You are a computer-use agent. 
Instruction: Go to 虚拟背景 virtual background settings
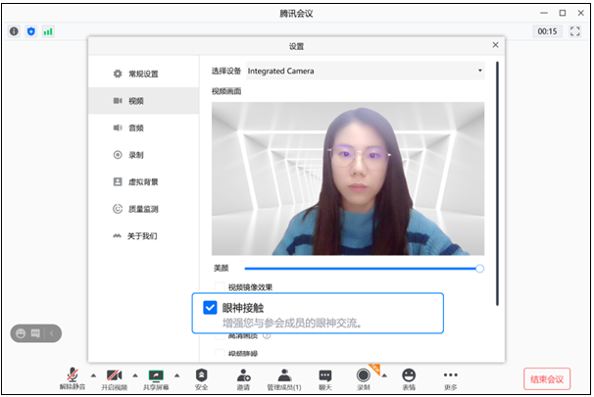[143, 182]
